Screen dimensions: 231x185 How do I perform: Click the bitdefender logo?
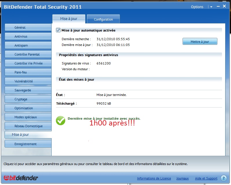tap(21, 178)
